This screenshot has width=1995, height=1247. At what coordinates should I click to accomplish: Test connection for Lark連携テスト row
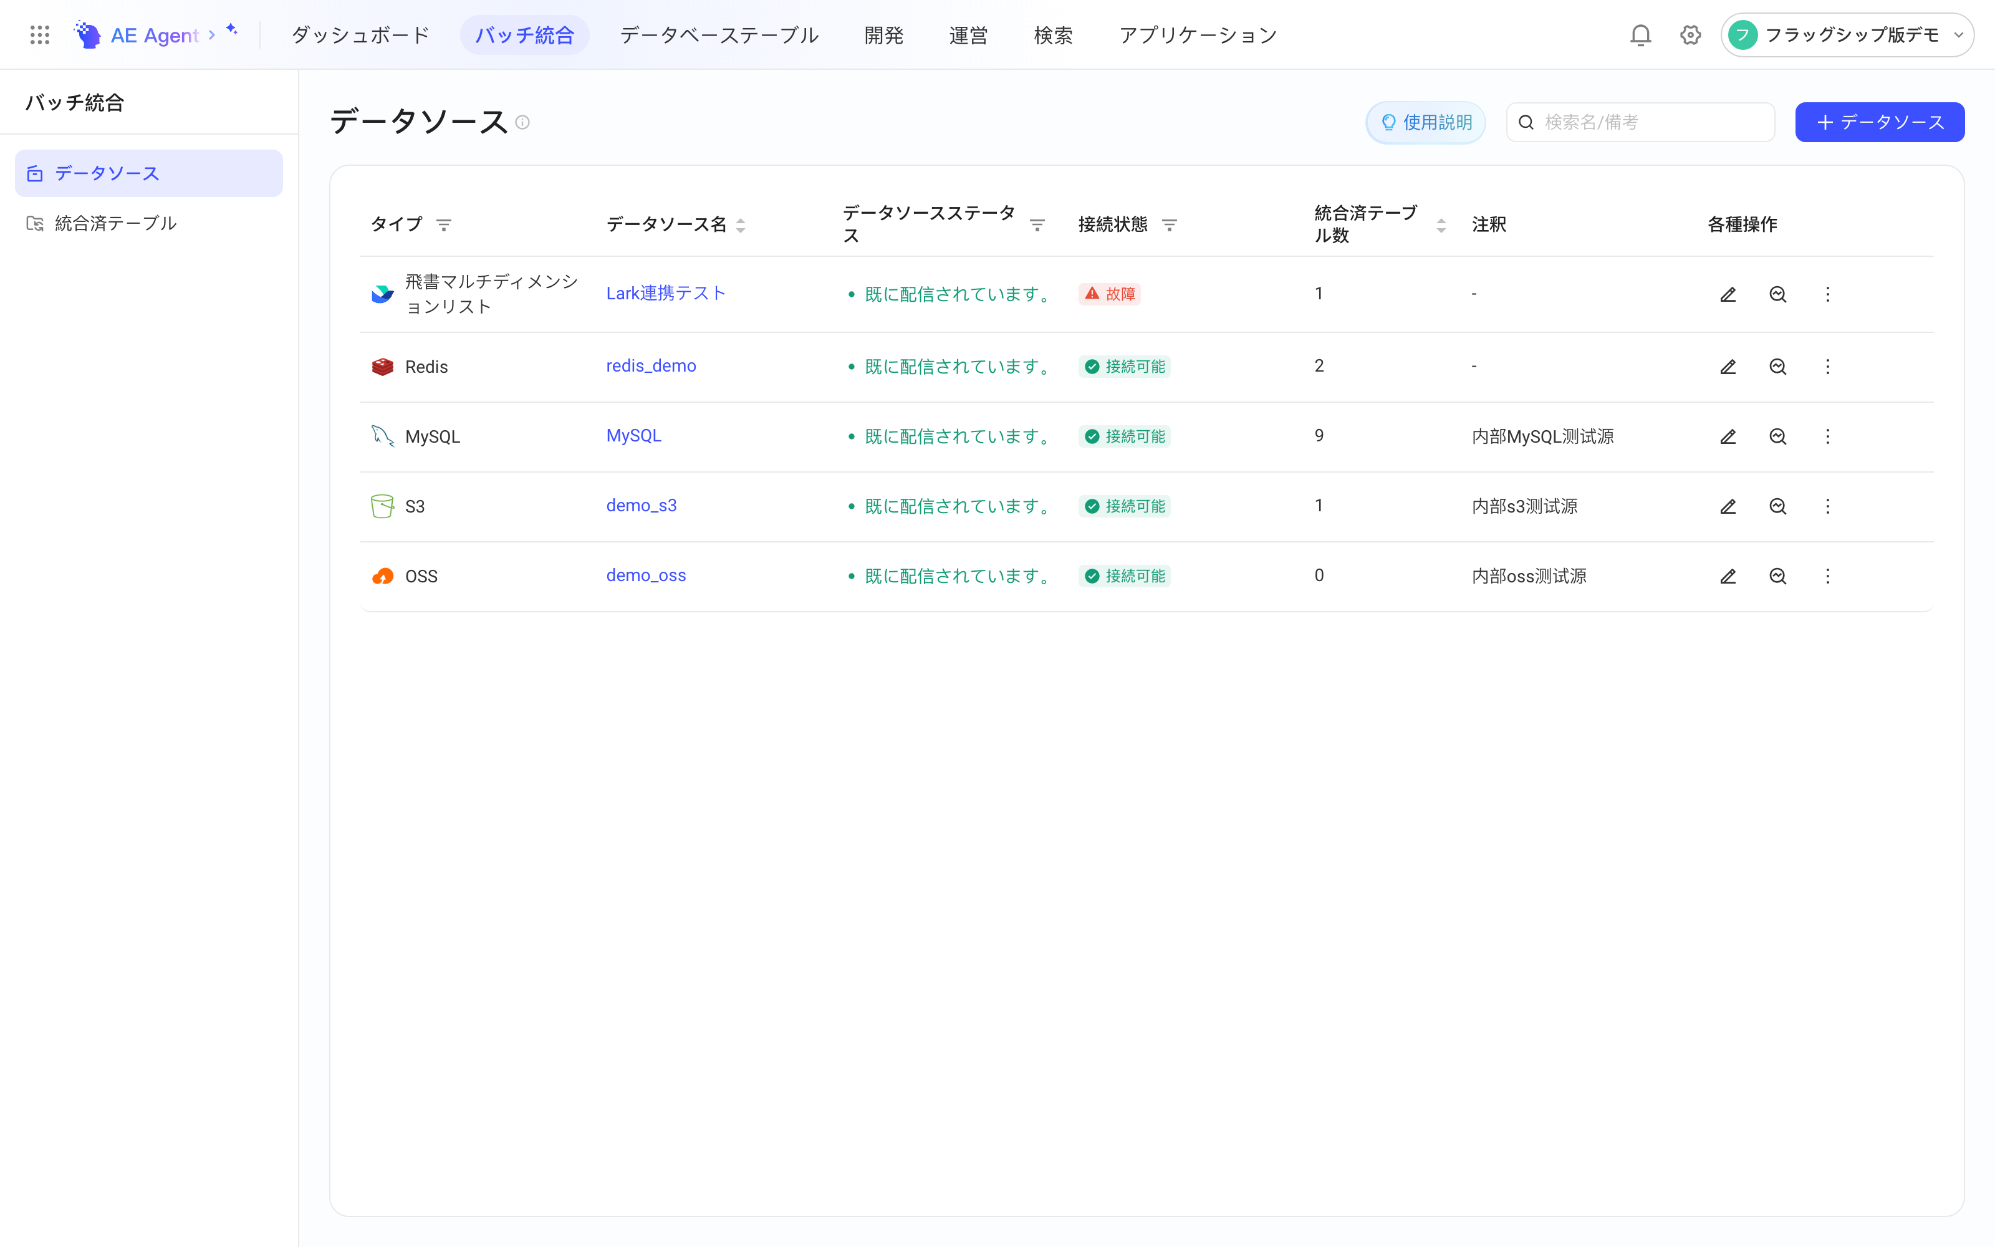pyautogui.click(x=1778, y=294)
